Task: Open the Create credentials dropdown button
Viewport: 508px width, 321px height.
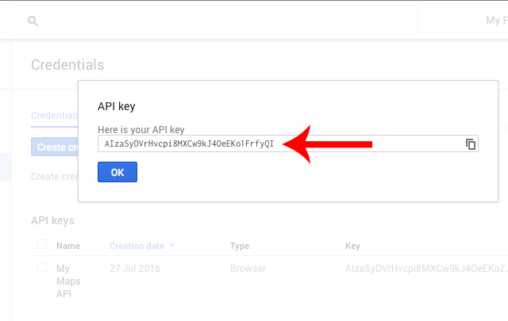Action: click(55, 147)
